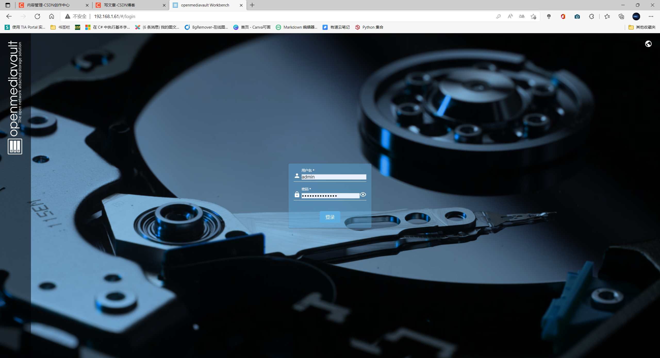Open the site security info showing 不安全
Image resolution: width=660 pixels, height=358 pixels.
pyautogui.click(x=76, y=16)
